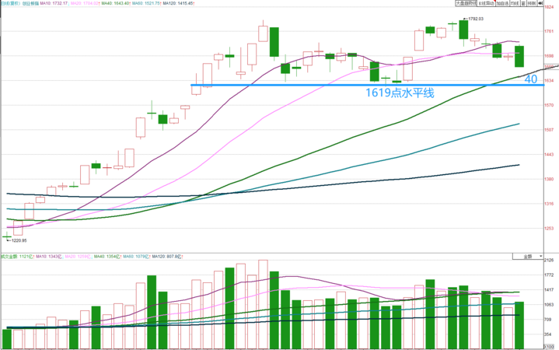Viewport: 559px width, 350px height.
Task: Open the 金额 dropdown in volume panel
Action: (528, 256)
